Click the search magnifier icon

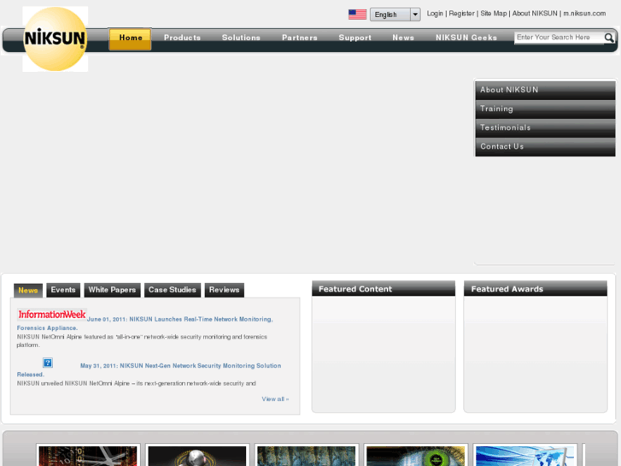pyautogui.click(x=609, y=38)
